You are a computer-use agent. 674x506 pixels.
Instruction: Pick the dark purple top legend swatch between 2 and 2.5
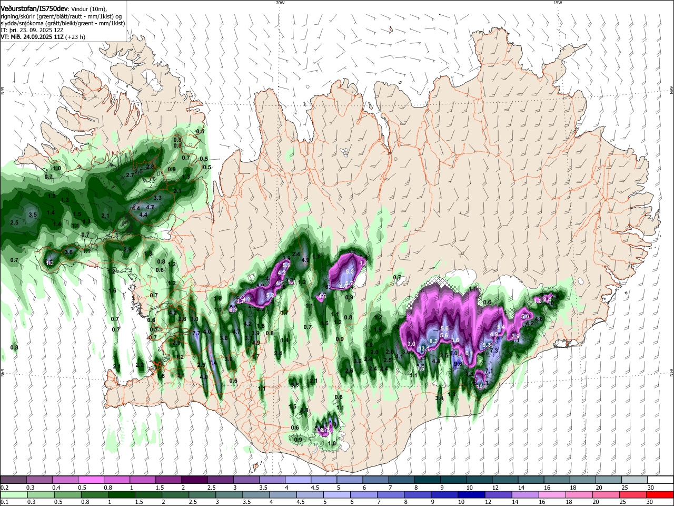point(195,480)
